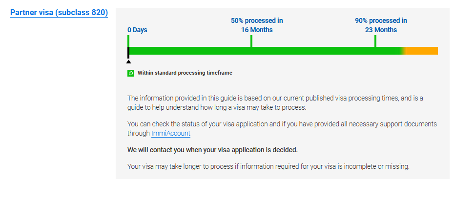Click "Within standard processing timeframe" status text
Viewport: 454px width, 201px height.
tap(185, 73)
